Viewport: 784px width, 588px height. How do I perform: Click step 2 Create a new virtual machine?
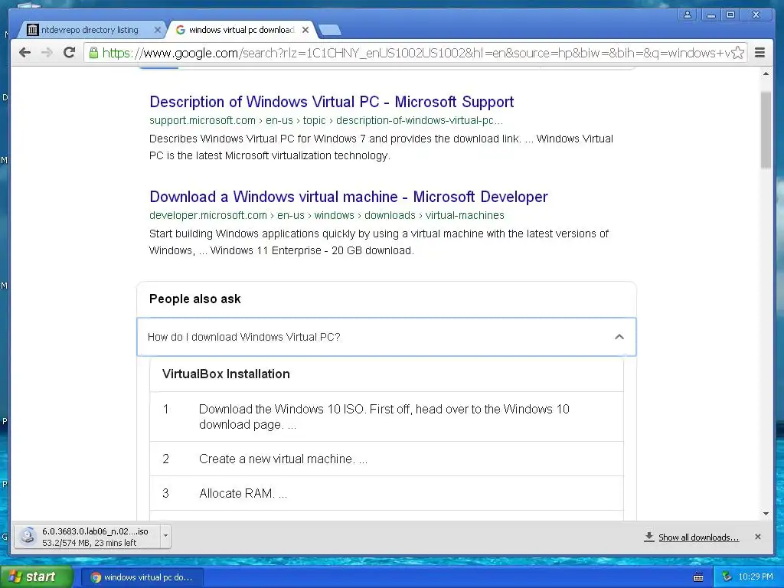point(387,459)
